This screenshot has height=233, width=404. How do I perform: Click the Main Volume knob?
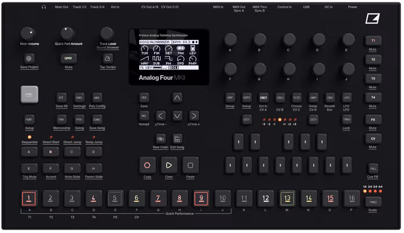[x=28, y=34]
